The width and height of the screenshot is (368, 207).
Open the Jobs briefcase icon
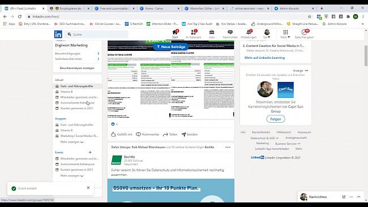[x=212, y=34]
